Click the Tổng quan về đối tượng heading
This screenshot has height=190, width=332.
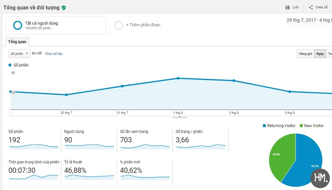pyautogui.click(x=31, y=8)
